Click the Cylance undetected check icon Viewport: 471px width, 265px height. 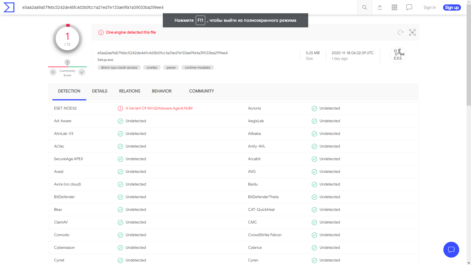tap(314, 248)
